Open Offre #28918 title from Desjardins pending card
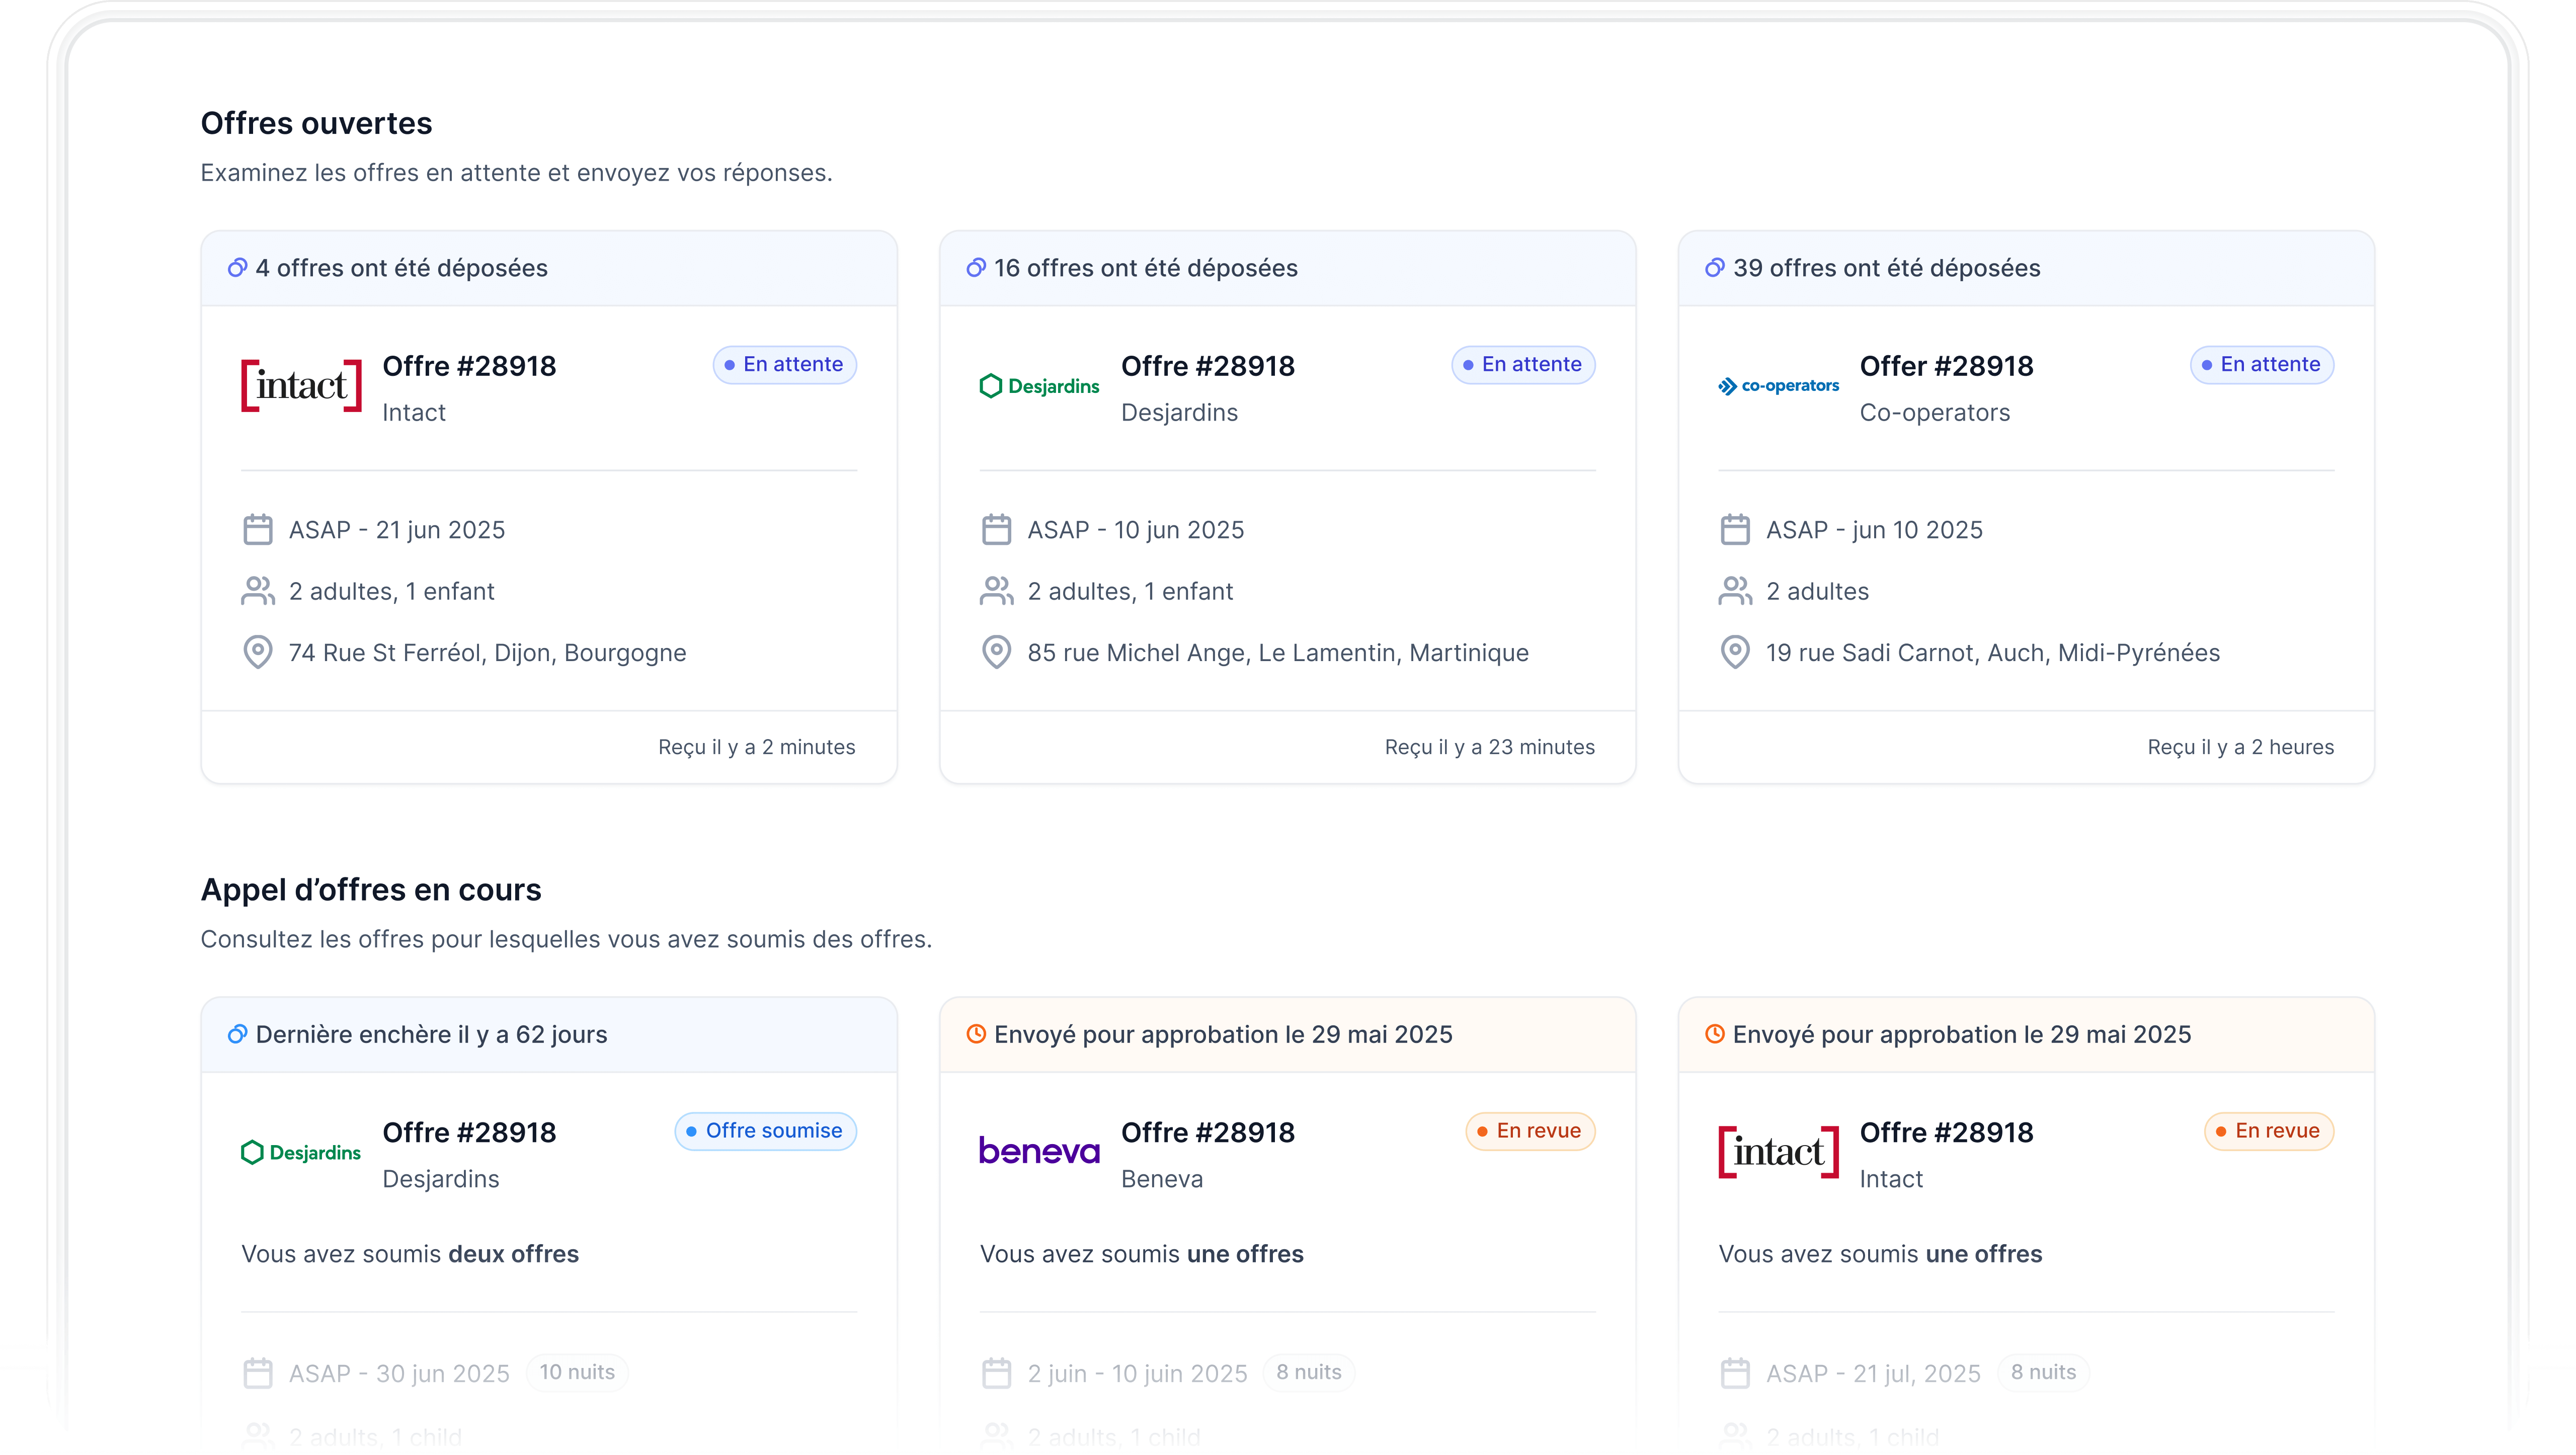Screen dimensions: 2576x1455 1207,366
